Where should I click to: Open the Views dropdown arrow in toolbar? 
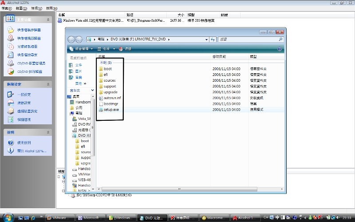point(114,49)
